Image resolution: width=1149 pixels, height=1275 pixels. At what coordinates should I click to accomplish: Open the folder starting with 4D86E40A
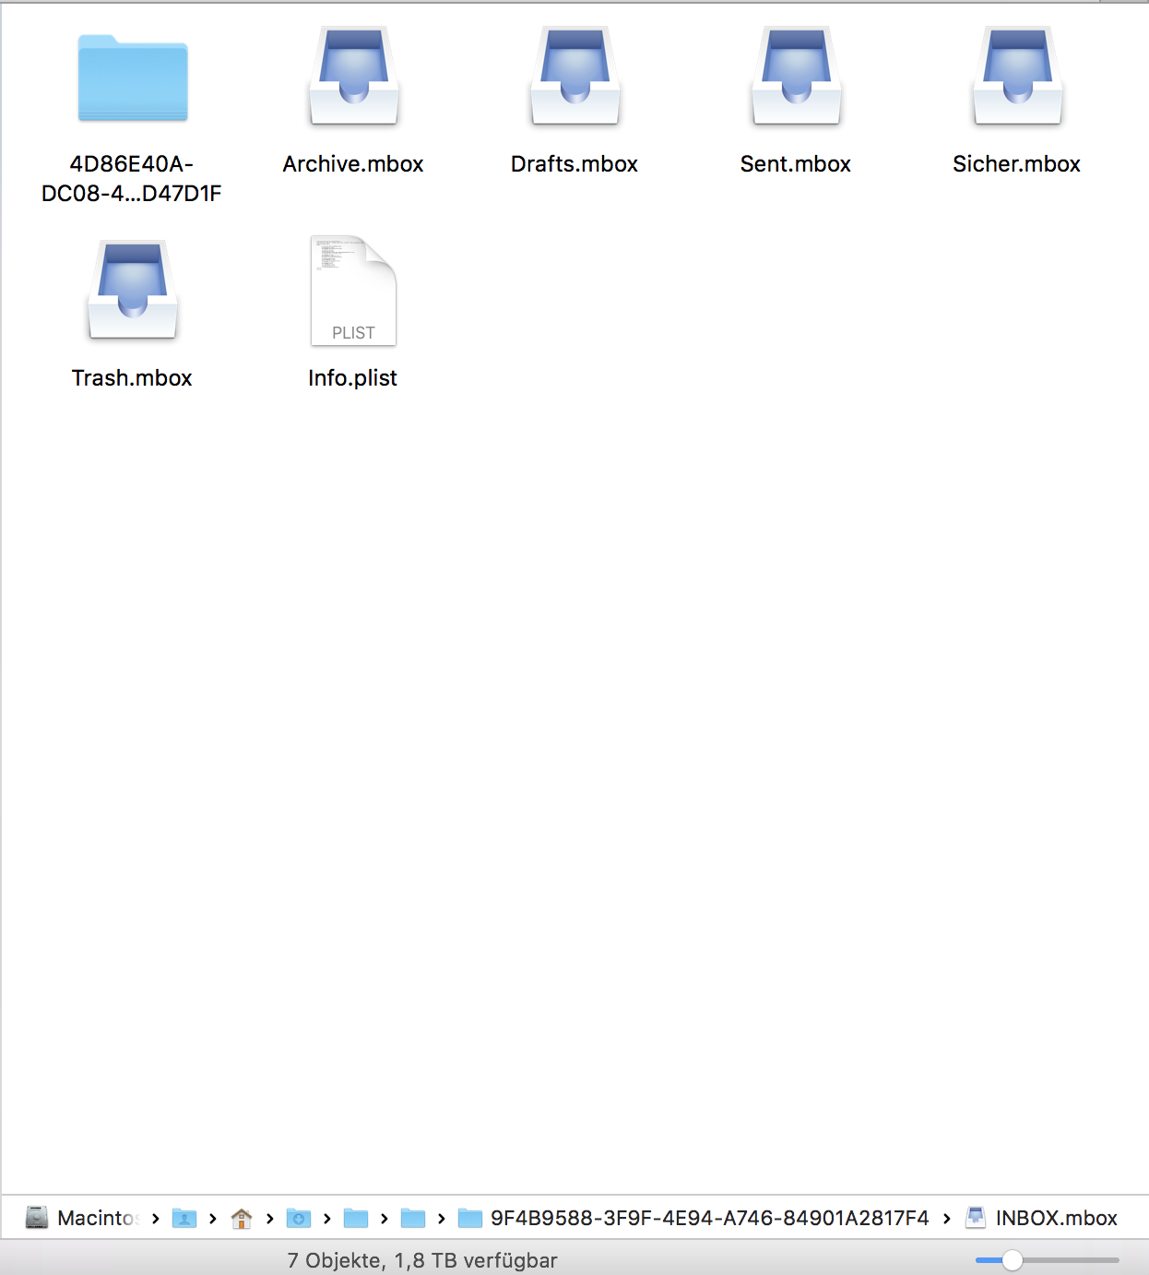tap(132, 79)
